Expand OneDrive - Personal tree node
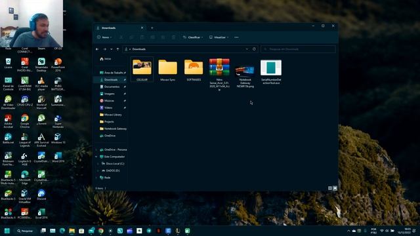 [x=96, y=149]
